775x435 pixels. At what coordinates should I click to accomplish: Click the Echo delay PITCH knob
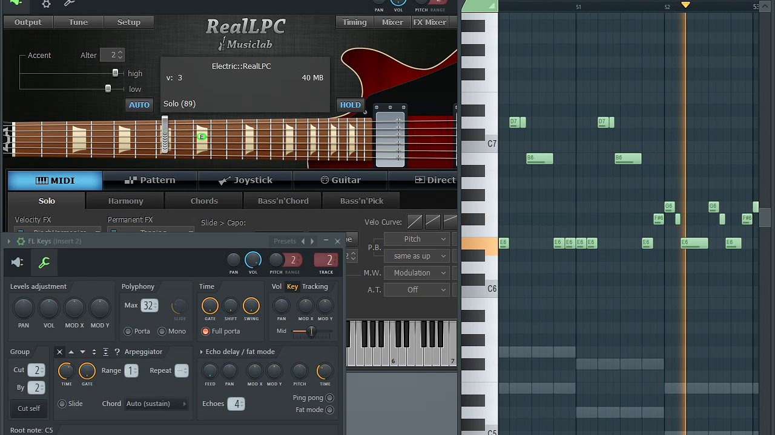(x=300, y=371)
